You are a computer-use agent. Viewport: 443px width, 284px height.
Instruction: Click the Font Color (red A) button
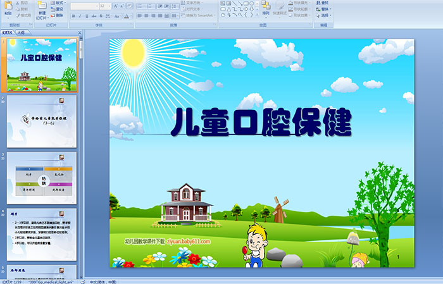127,16
